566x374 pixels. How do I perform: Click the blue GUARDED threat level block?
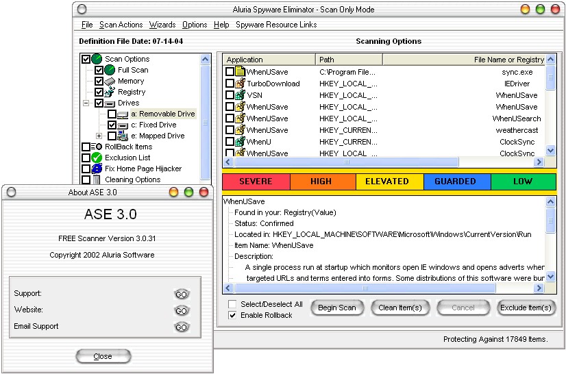[457, 182]
